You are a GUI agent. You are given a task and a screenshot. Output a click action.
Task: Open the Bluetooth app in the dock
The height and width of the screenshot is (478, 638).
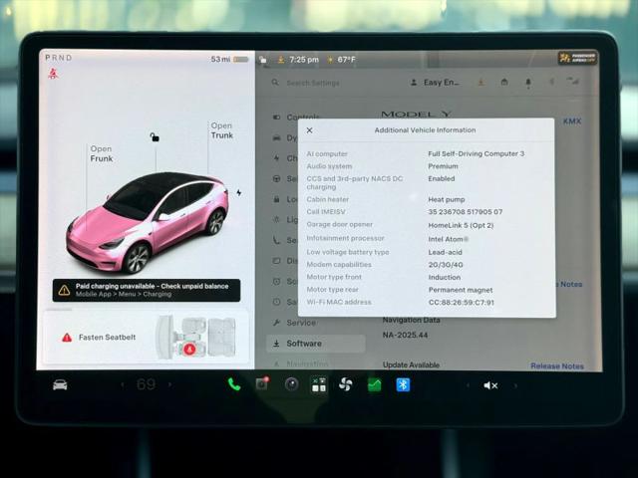point(403,384)
